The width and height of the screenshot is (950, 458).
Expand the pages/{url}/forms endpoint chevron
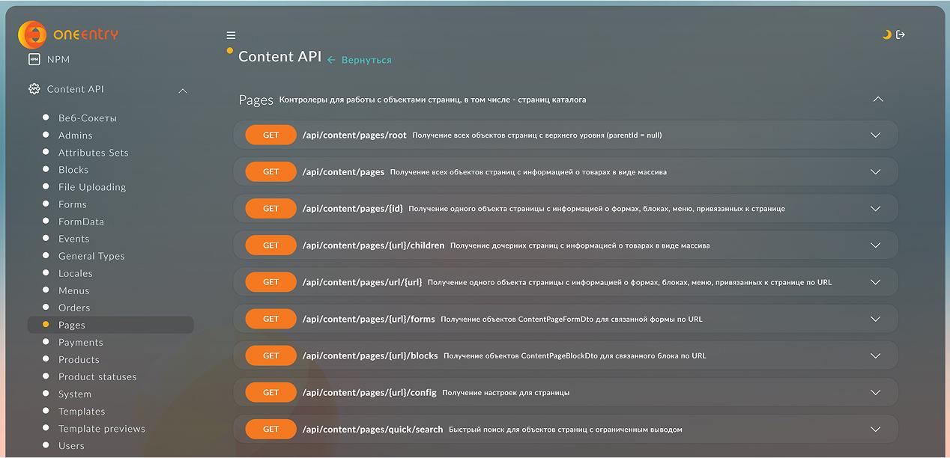click(875, 319)
